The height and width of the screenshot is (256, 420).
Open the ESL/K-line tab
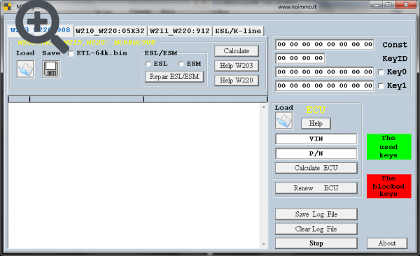click(238, 31)
